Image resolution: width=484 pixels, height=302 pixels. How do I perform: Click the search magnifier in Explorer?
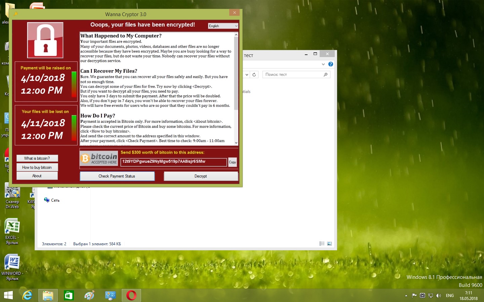pos(325,74)
